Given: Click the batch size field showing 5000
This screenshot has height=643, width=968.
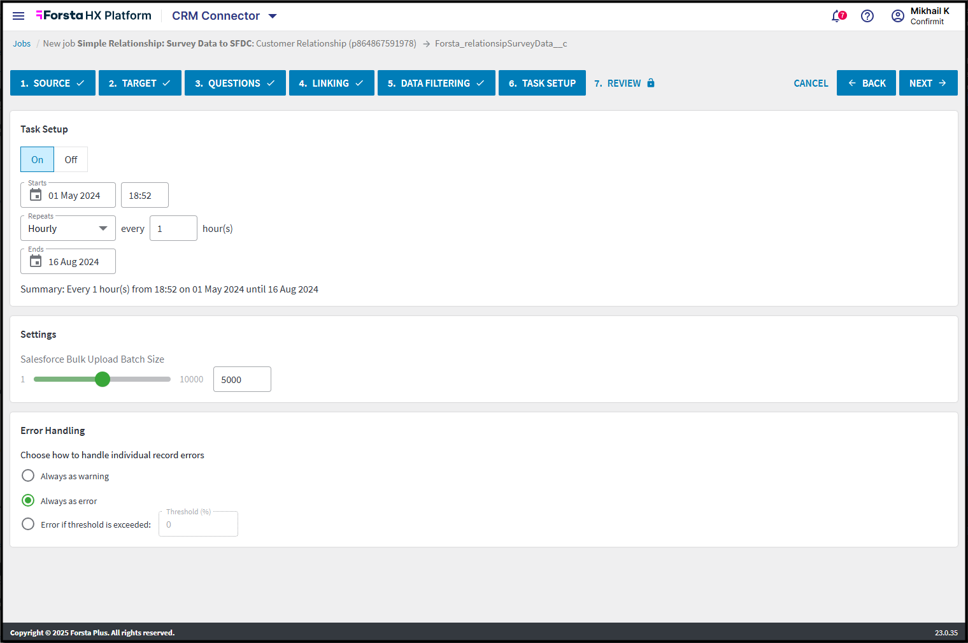Looking at the screenshot, I should pyautogui.click(x=242, y=379).
